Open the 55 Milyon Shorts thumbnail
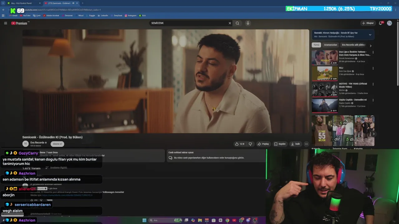Viewport: 399px width, 224px height. (322, 131)
